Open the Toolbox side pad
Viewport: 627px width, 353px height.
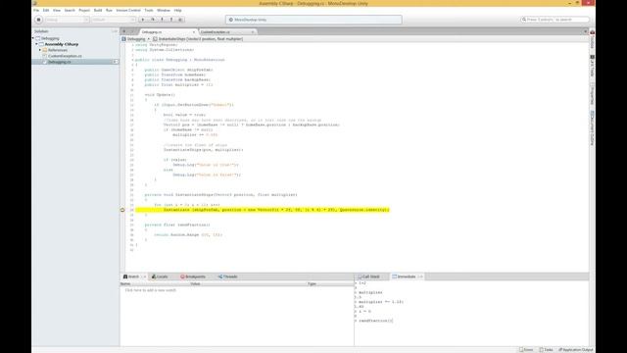(592, 39)
